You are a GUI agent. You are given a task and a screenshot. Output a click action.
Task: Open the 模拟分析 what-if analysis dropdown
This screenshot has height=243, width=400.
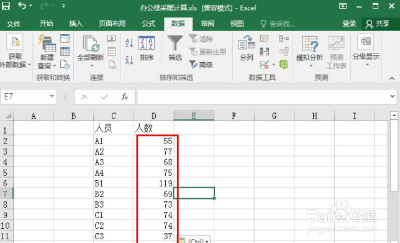coord(310,52)
